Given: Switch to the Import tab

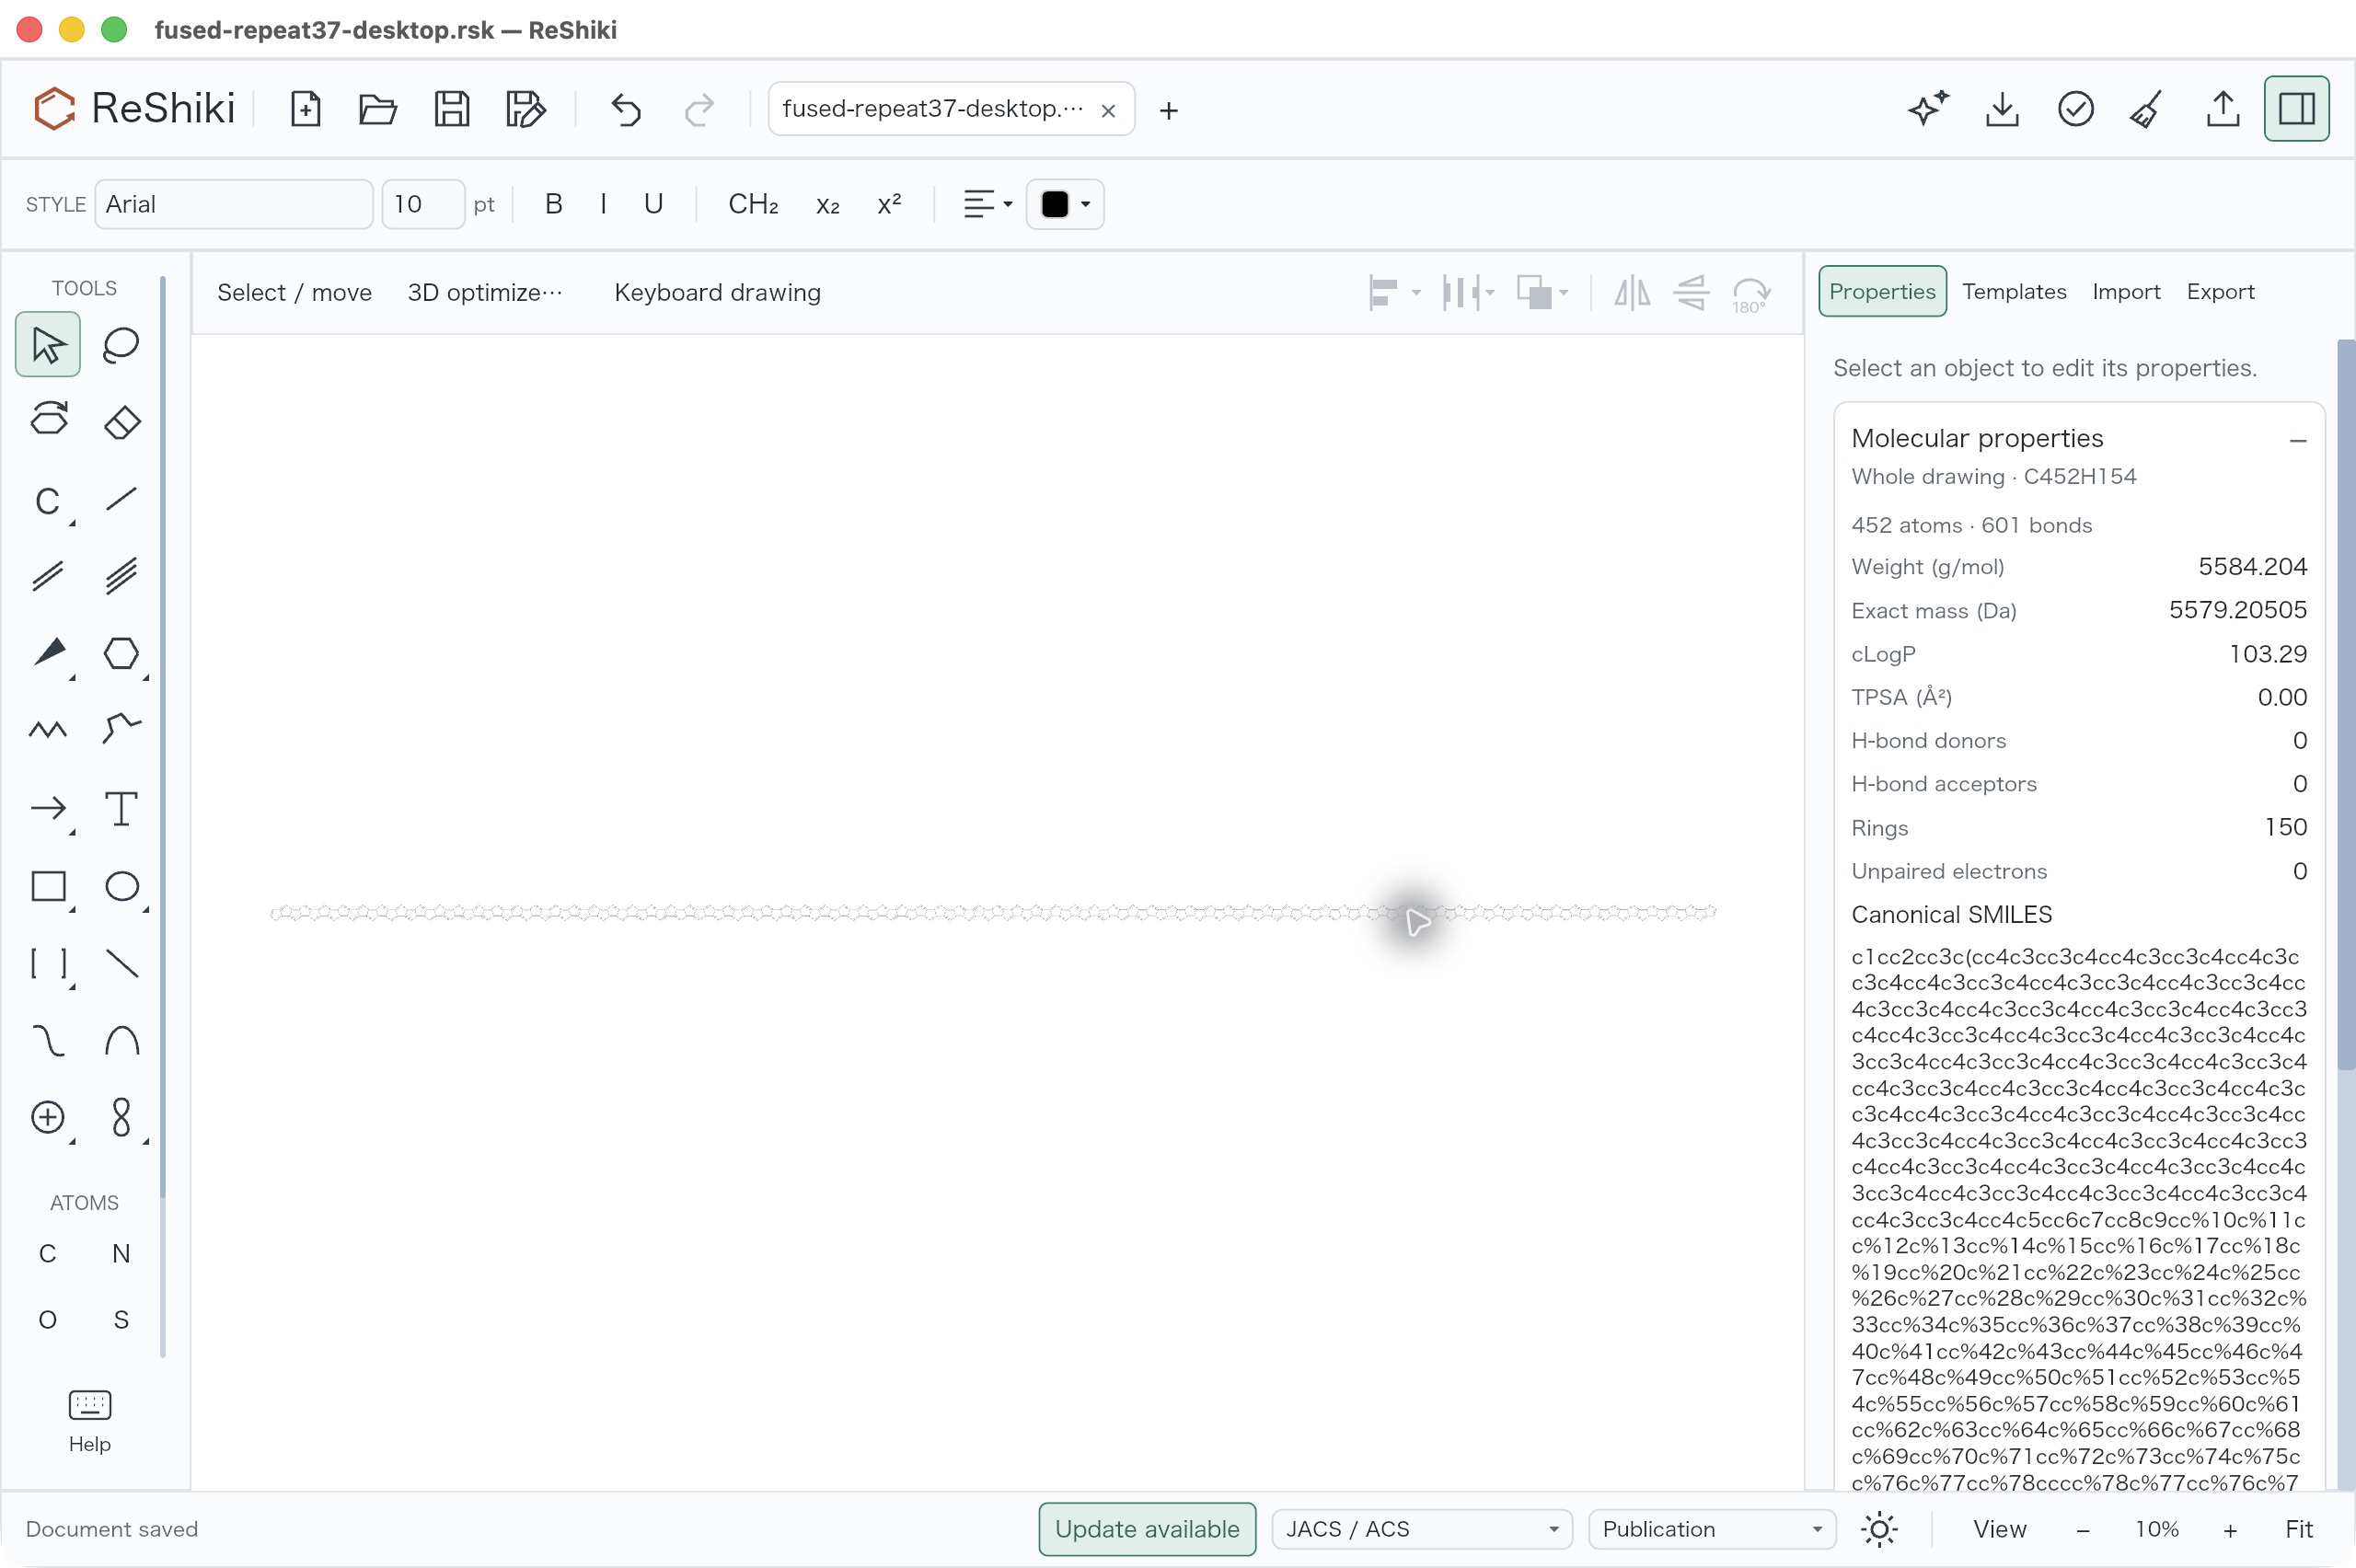Looking at the screenshot, I should click(2126, 291).
